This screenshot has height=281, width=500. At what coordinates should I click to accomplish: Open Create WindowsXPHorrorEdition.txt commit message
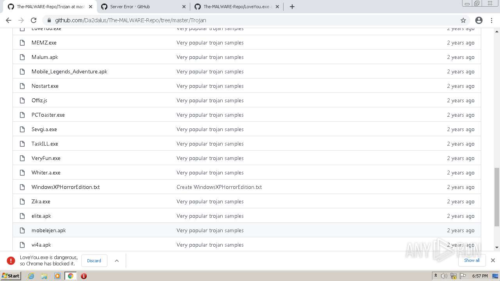(219, 187)
